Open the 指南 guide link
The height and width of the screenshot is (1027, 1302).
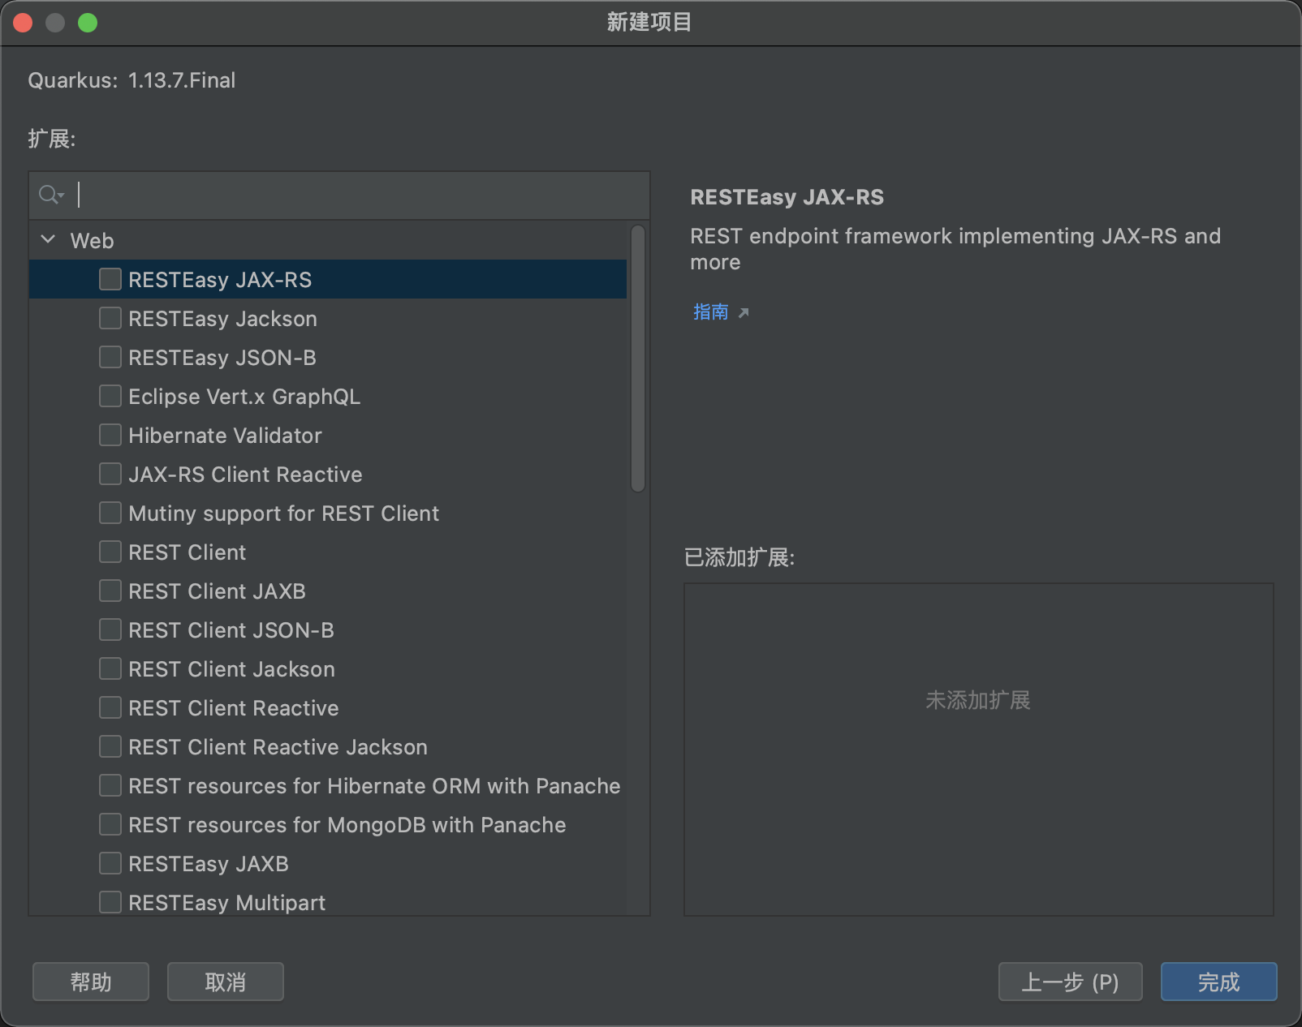click(x=709, y=312)
